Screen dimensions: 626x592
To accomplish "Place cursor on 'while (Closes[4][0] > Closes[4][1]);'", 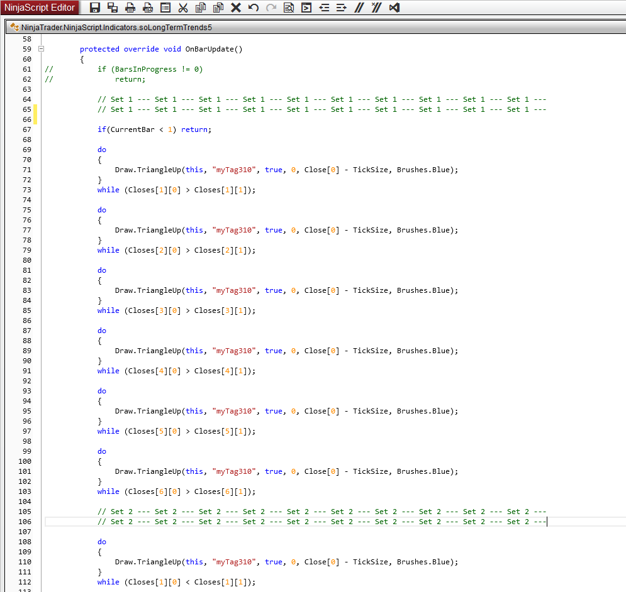I will coord(176,371).
